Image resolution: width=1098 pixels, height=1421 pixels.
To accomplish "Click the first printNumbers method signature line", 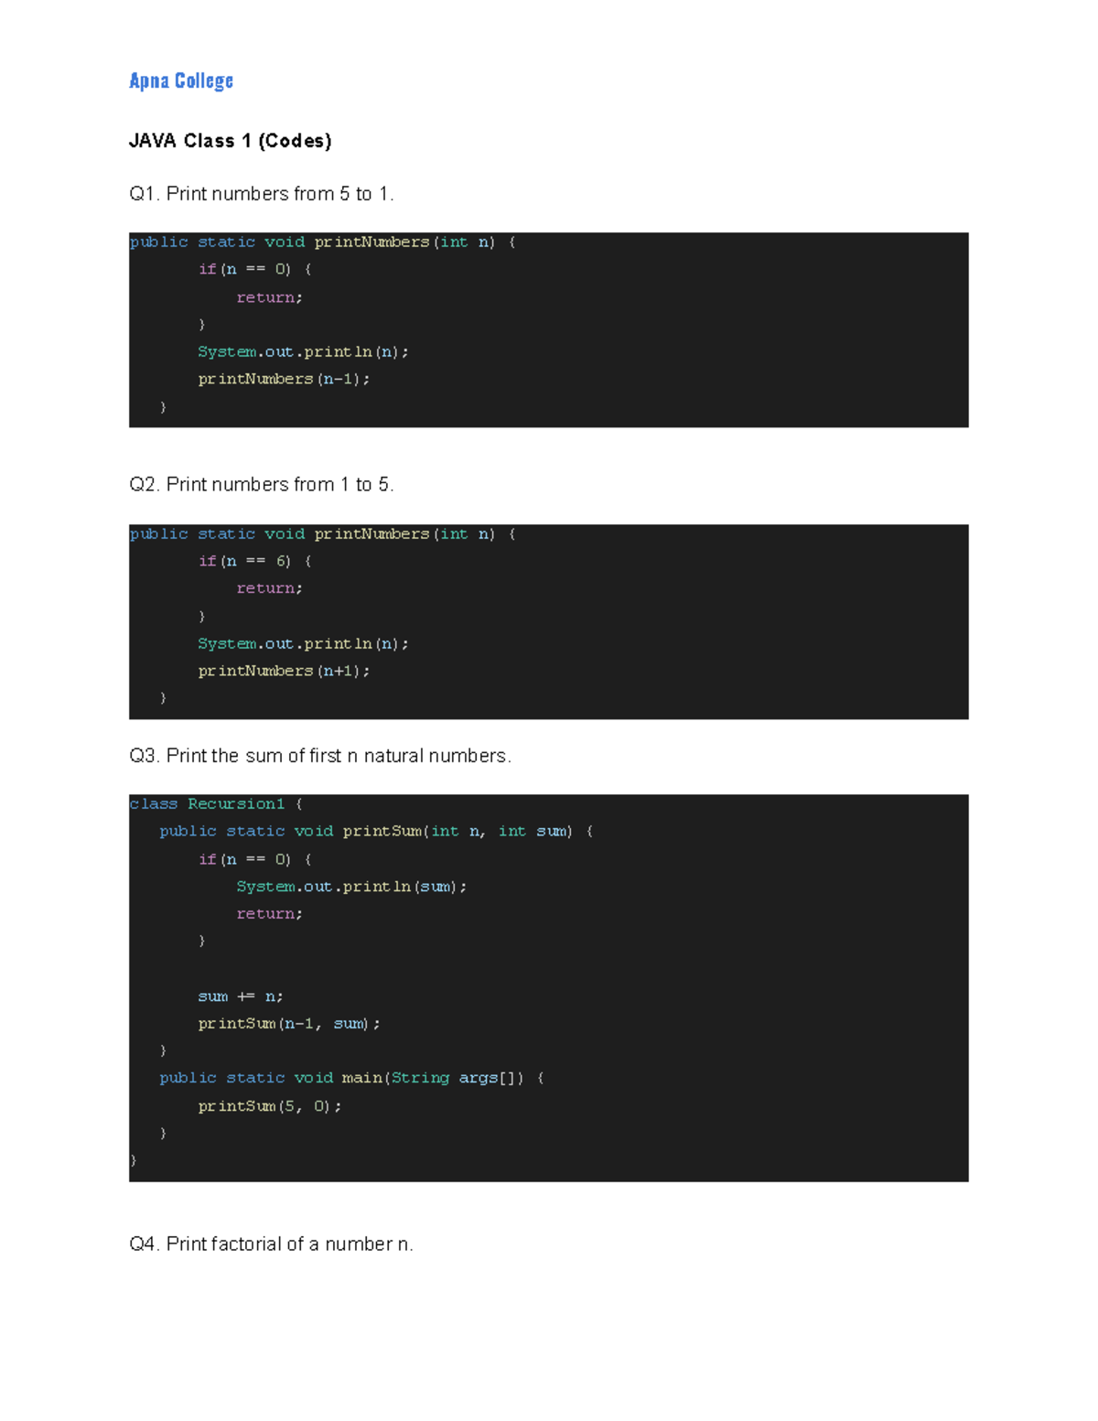I will (x=322, y=242).
